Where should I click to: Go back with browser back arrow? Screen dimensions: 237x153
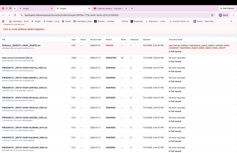[x=4, y=15]
